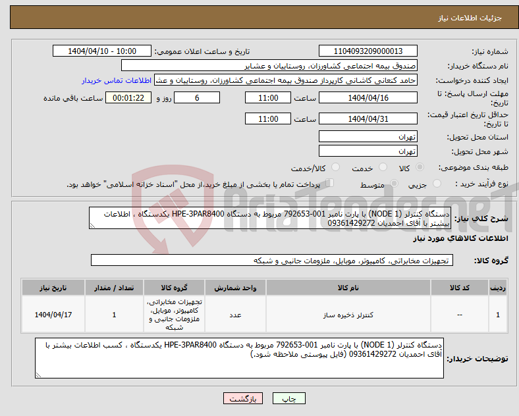The width and height of the screenshot is (519, 416).
Task: Click the request creator name field
Action: [286, 80]
